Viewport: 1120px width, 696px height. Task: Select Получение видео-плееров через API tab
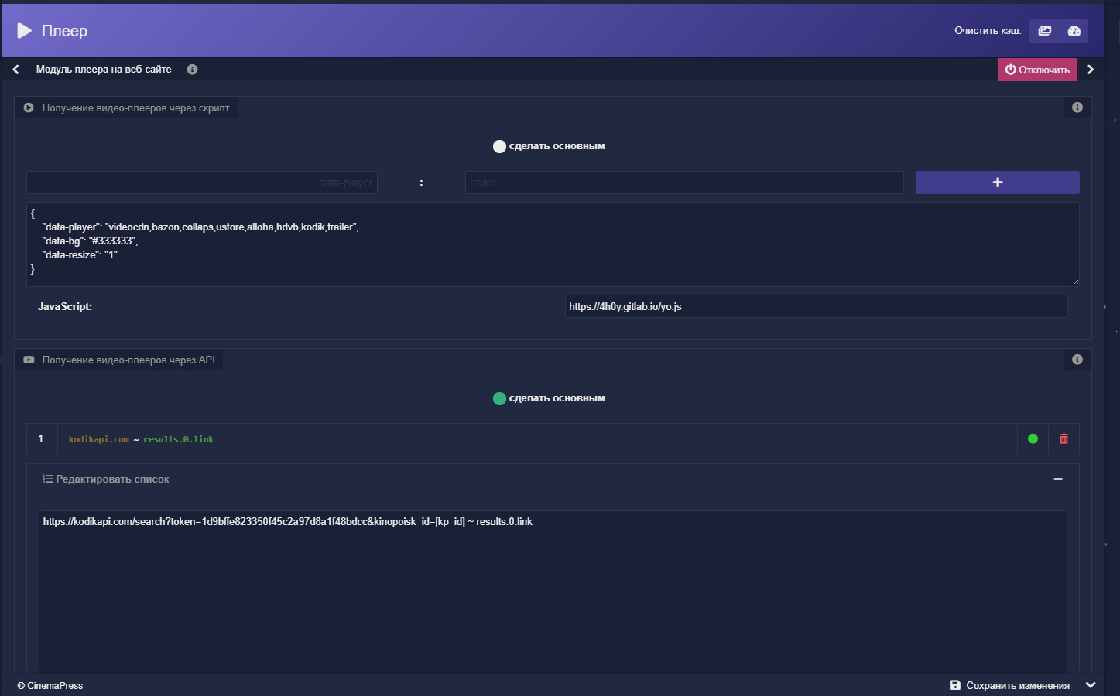coord(119,360)
